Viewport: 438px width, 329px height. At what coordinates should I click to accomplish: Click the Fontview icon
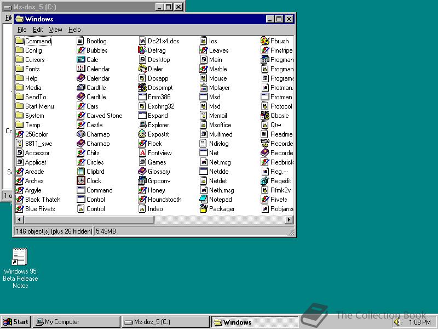point(142,153)
